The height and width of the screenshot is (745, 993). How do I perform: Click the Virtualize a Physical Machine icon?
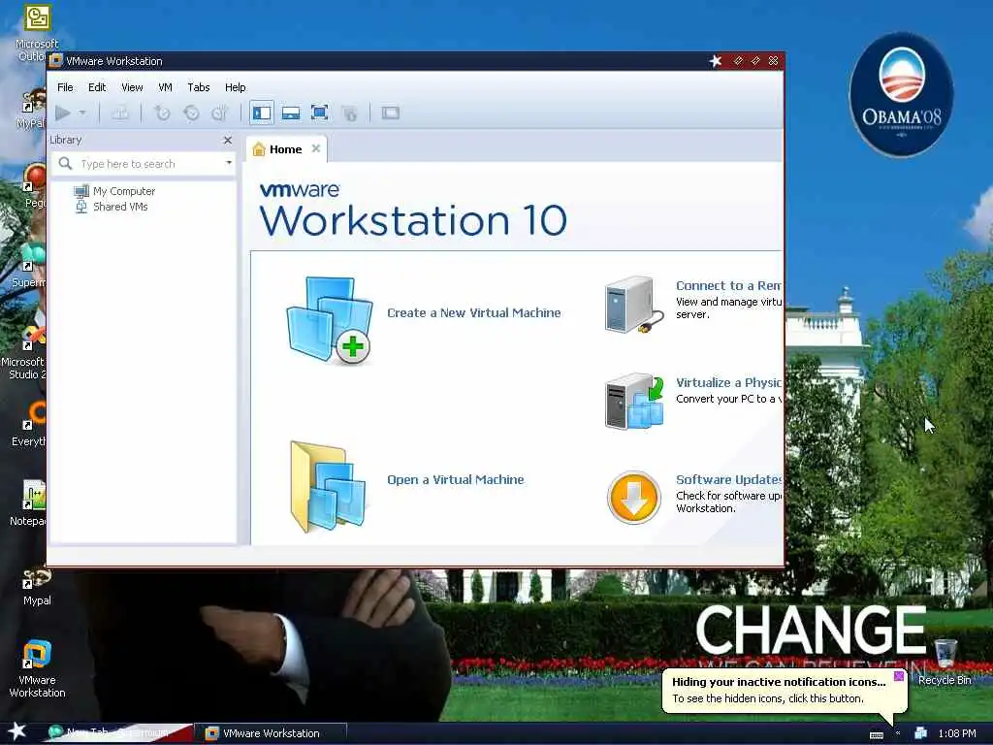click(634, 402)
